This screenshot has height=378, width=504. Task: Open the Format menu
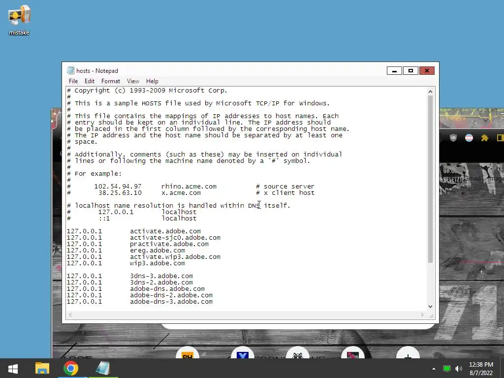(x=111, y=81)
